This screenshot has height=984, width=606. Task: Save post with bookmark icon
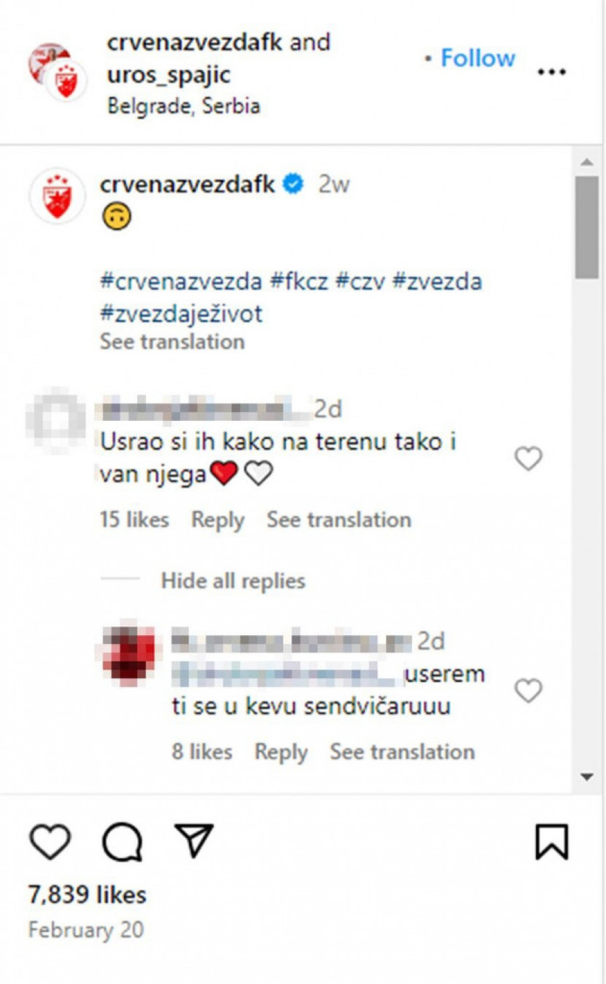(x=552, y=842)
